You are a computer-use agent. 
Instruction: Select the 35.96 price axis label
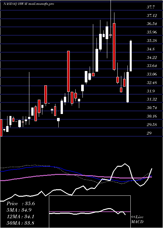tap(152, 32)
